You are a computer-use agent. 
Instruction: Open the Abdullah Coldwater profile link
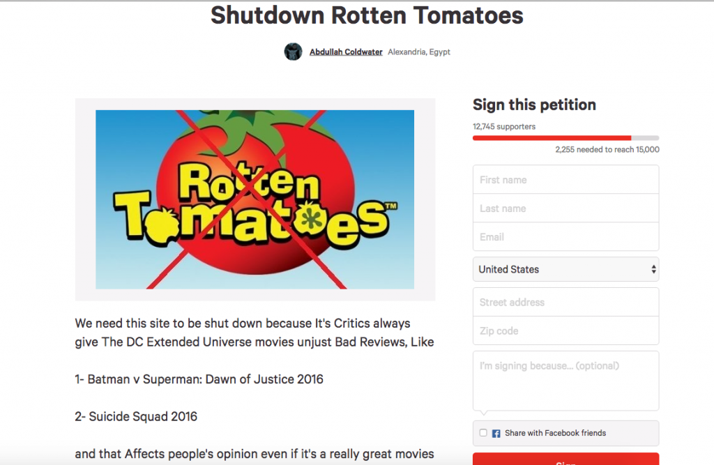[346, 52]
